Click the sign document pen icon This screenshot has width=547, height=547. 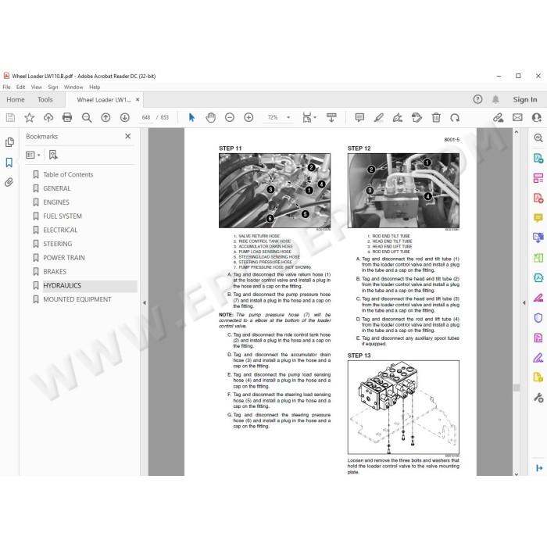click(398, 117)
